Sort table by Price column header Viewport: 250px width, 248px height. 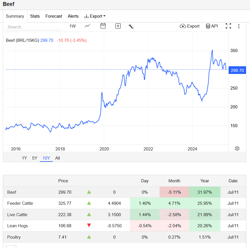[63, 181]
